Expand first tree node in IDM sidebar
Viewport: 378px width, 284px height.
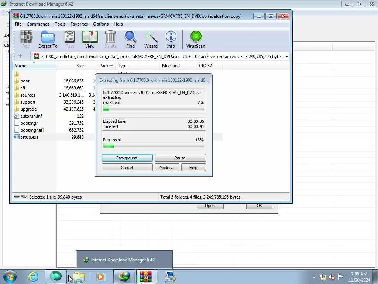coord(7,51)
